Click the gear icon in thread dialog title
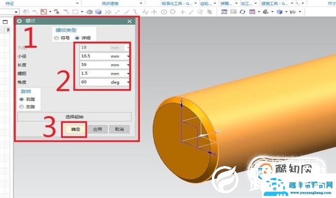Viewport: 336px width, 198px height. pyautogui.click(x=20, y=22)
